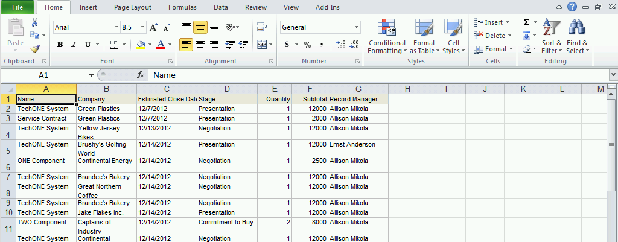The height and width of the screenshot is (242, 618).
Task: Toggle Top Align
Action: (186, 27)
